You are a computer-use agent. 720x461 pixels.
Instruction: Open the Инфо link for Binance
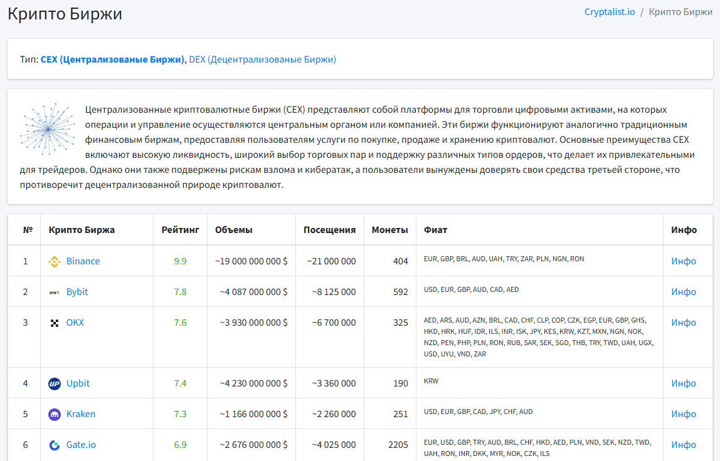click(683, 261)
